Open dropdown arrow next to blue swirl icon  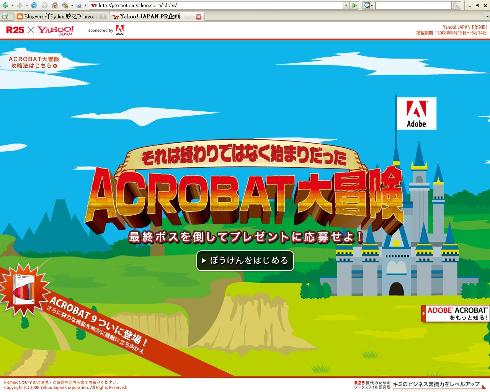pyautogui.click(x=85, y=6)
